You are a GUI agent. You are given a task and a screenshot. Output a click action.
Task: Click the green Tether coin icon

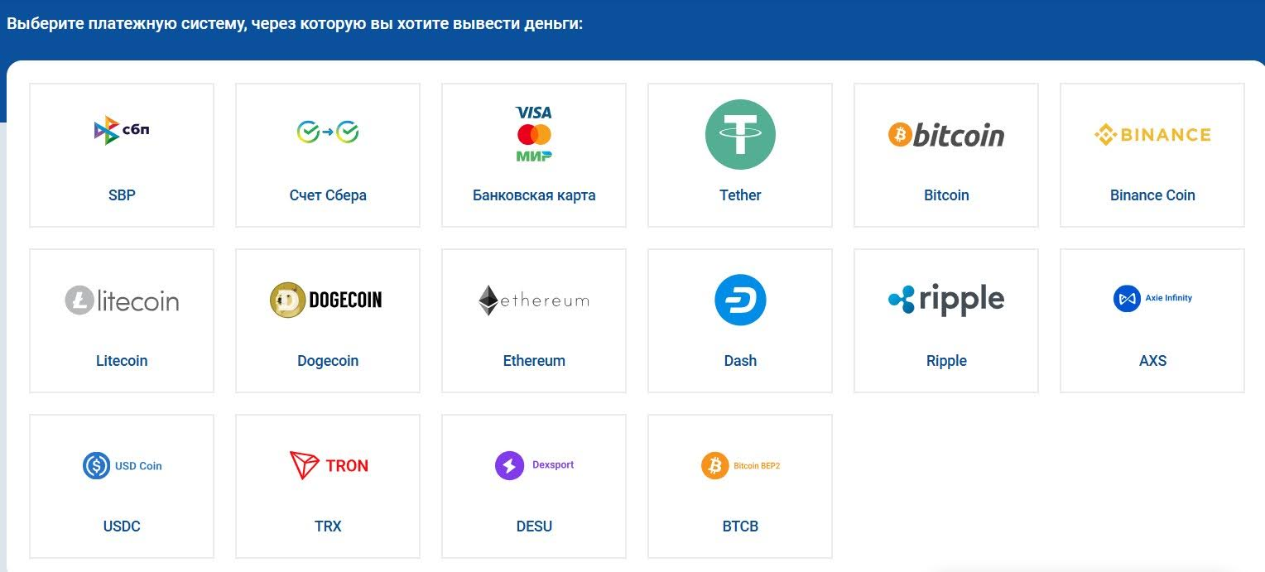point(740,134)
